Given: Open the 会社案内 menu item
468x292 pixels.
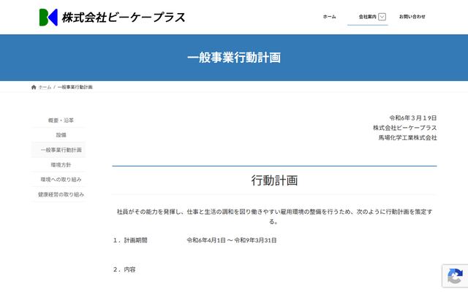Looking at the screenshot, I should coord(367,17).
